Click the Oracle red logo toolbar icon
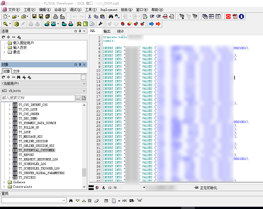The width and height of the screenshot is (263, 209). click(228, 16)
